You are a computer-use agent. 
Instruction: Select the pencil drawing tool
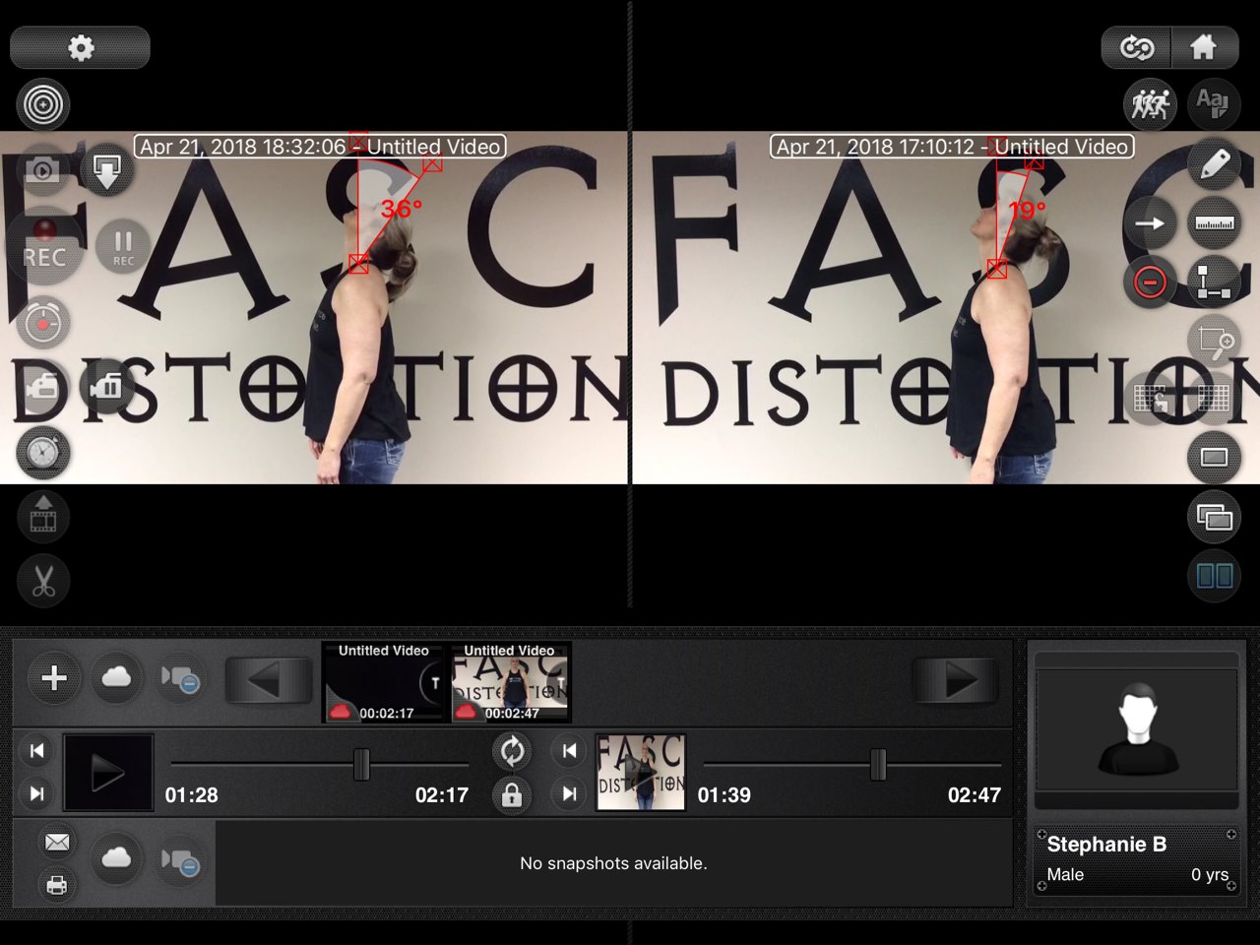point(1214,164)
